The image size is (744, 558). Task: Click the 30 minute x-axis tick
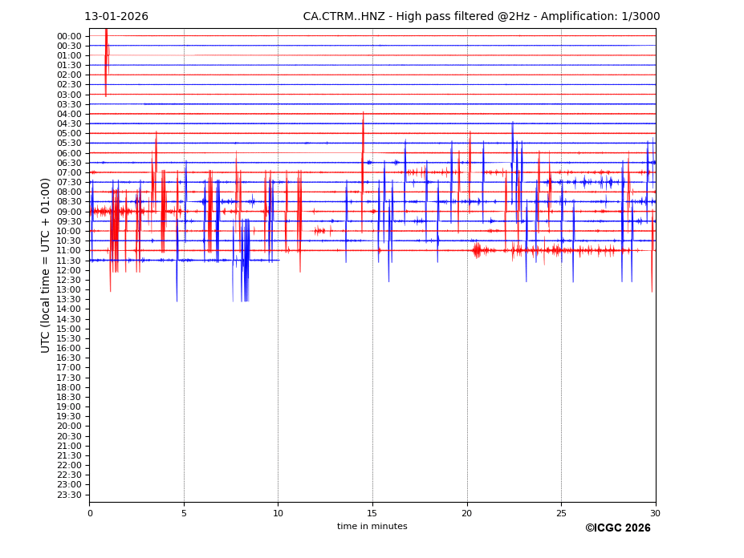coord(655,513)
